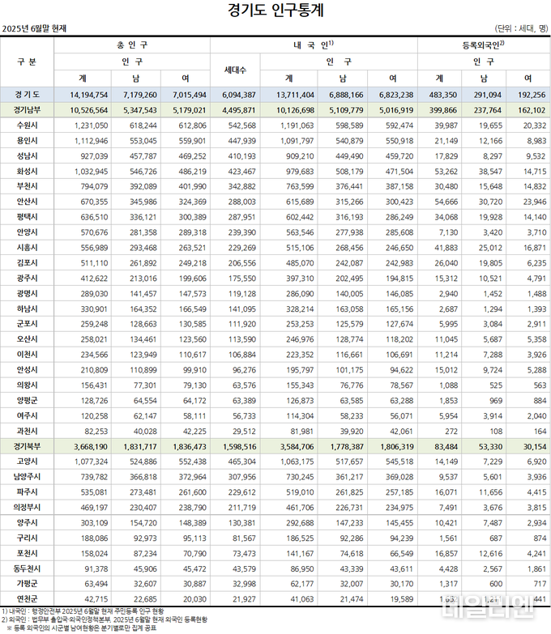Select 광명시 total 289,030
The height and width of the screenshot is (634, 551).
(94, 294)
